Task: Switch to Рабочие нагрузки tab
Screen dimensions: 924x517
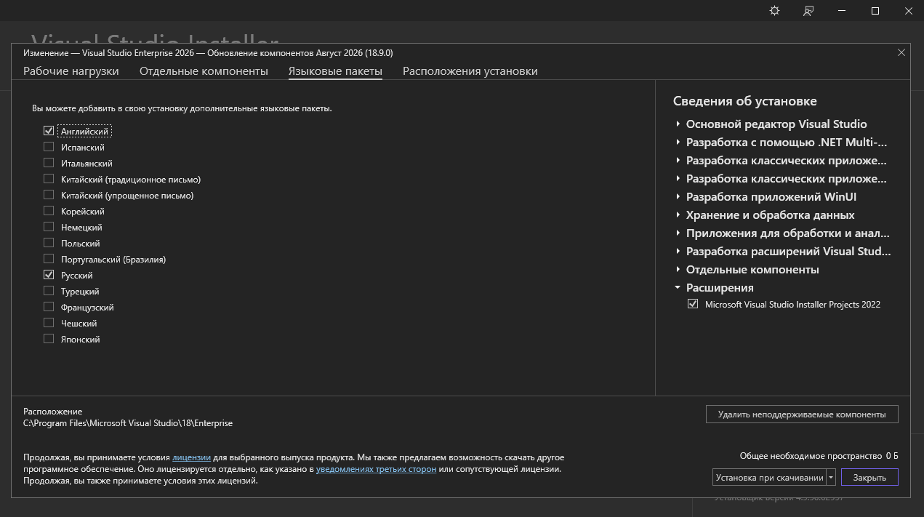Action: (x=71, y=71)
